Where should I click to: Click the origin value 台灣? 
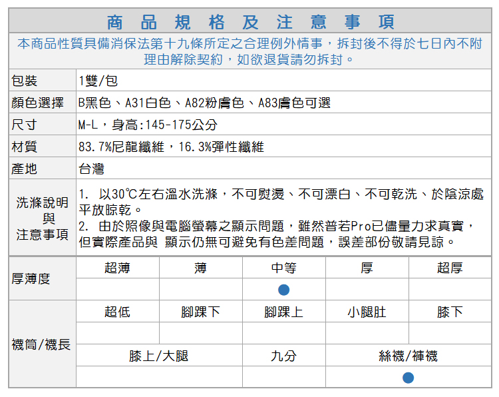pos(91,169)
